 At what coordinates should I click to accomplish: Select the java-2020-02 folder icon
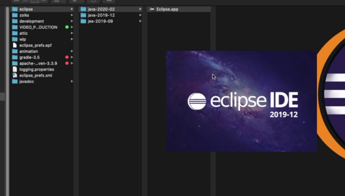(x=83, y=9)
